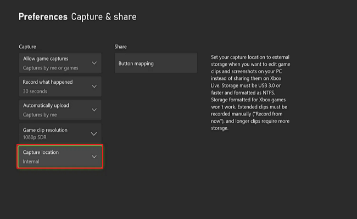Image resolution: width=357 pixels, height=219 pixels.
Task: Click the "Internal" capture location value
Action: (x=31, y=162)
